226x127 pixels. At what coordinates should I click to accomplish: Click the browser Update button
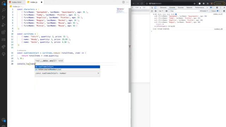coord(219,4)
